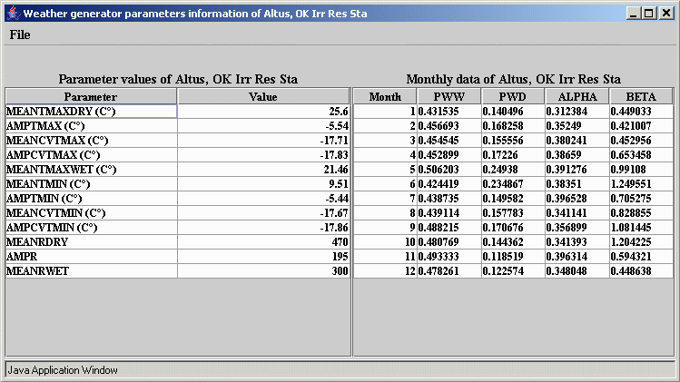Click the ALPHA column header
680x382 pixels.
tap(577, 96)
